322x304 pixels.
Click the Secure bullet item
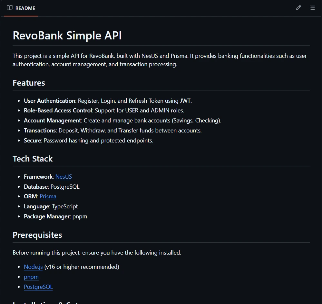pos(88,141)
